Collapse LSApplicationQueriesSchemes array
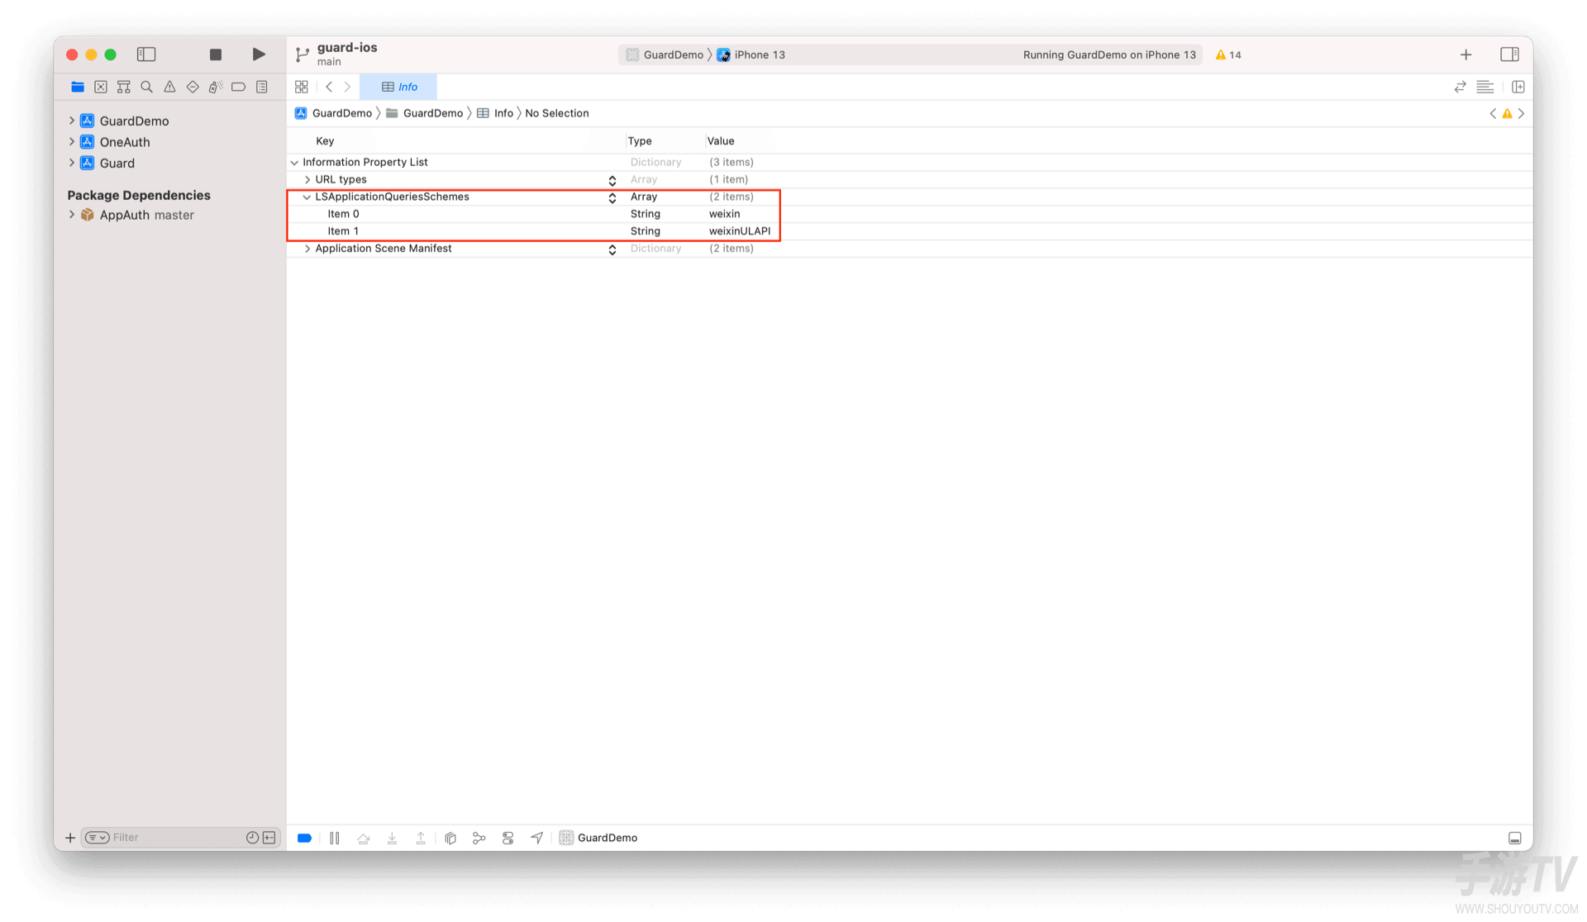This screenshot has height=922, width=1587. pos(307,197)
